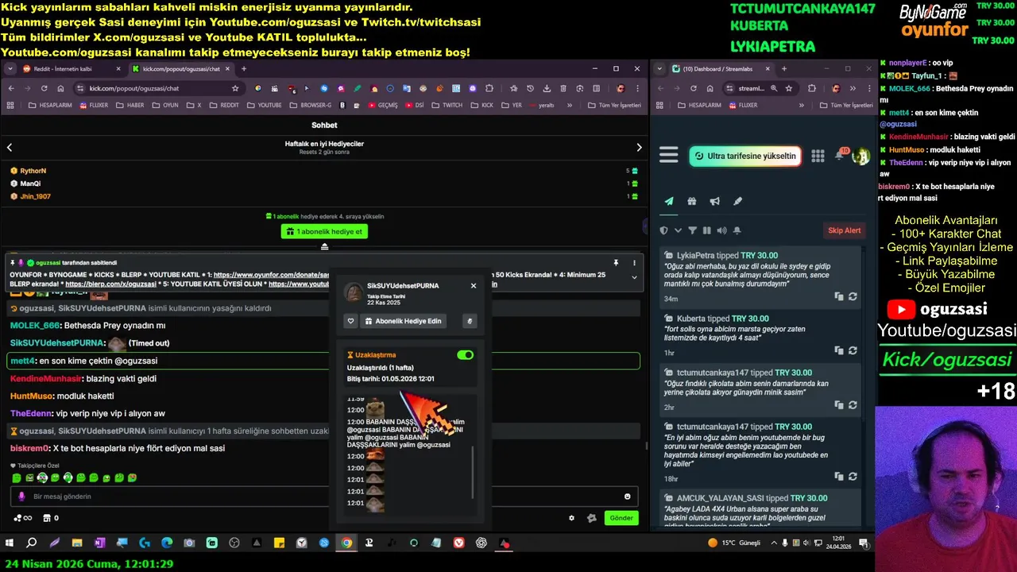1017x572 pixels.
Task: Open the Streamlabs hamburger menu
Action: point(668,156)
